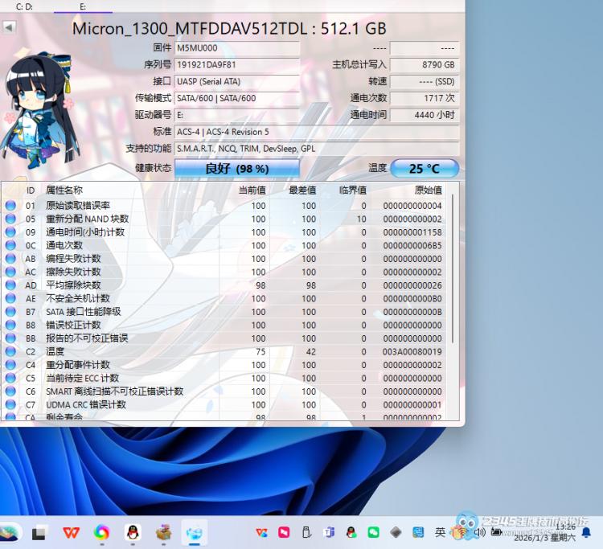Toggle the 英 input method indicator
The width and height of the screenshot is (603, 549).
click(x=440, y=532)
